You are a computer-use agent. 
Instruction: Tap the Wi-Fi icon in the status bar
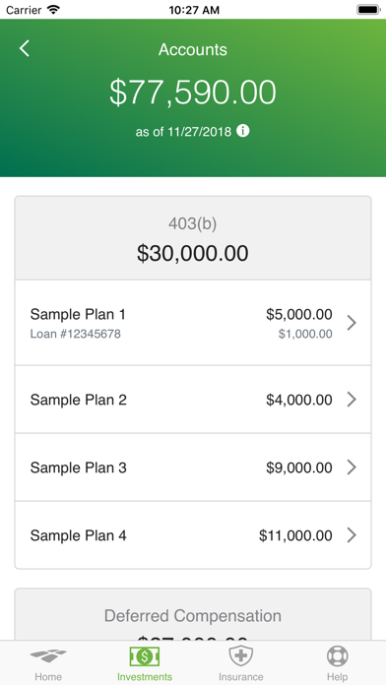pyautogui.click(x=54, y=10)
